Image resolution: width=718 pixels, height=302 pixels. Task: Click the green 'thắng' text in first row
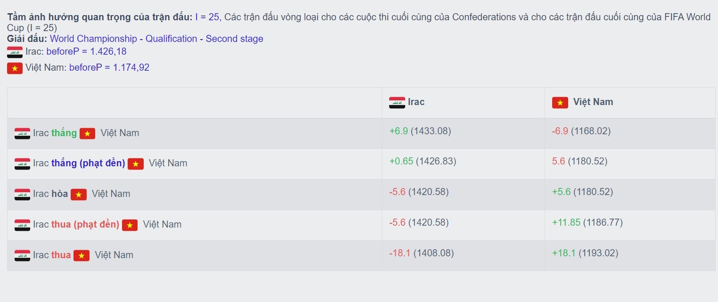coord(64,133)
